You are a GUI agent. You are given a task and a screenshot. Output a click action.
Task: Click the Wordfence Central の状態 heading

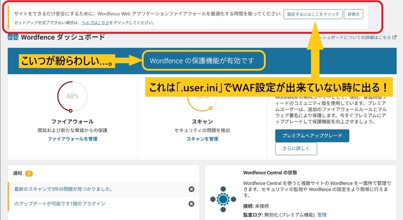[270, 173]
